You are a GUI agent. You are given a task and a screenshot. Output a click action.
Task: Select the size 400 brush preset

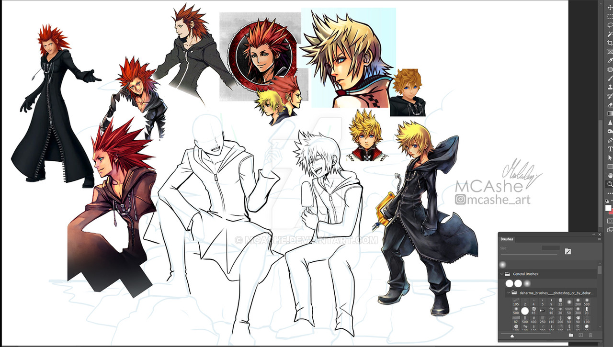[534, 320]
